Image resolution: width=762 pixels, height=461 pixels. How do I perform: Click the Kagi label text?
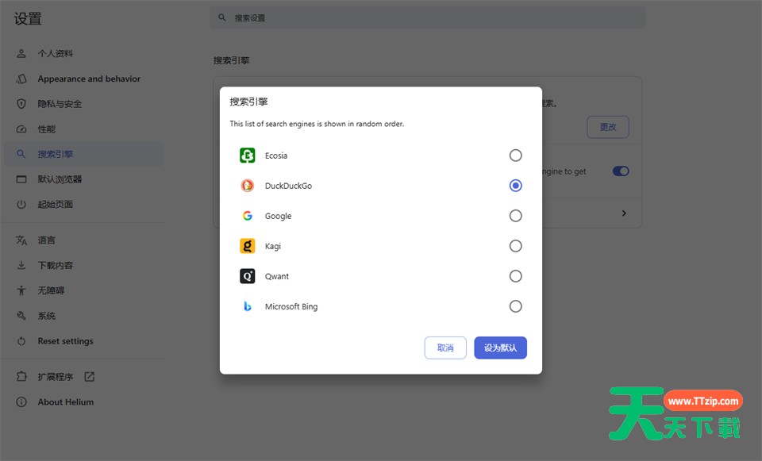pos(272,246)
